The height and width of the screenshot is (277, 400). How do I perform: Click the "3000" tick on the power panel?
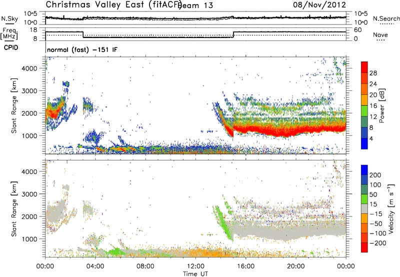(29, 91)
